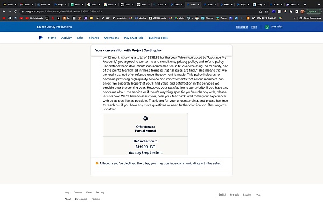Open the Extensions puzzle icon

[x=291, y=11]
